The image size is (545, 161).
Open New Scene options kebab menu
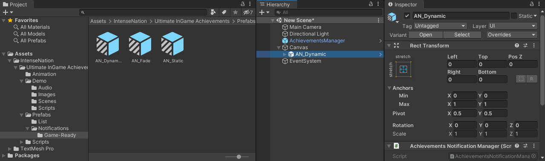(x=379, y=20)
